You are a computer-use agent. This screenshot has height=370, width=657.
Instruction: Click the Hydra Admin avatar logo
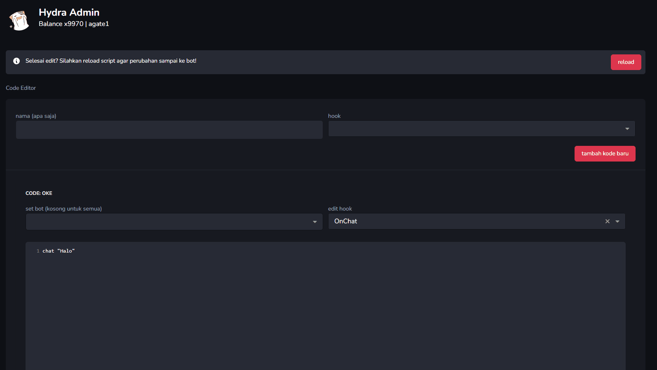pyautogui.click(x=19, y=20)
